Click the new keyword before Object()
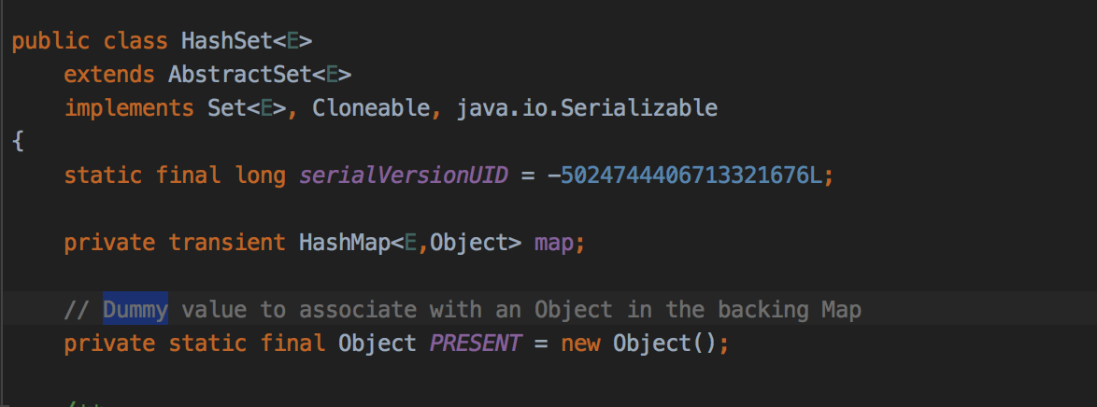 click(579, 343)
